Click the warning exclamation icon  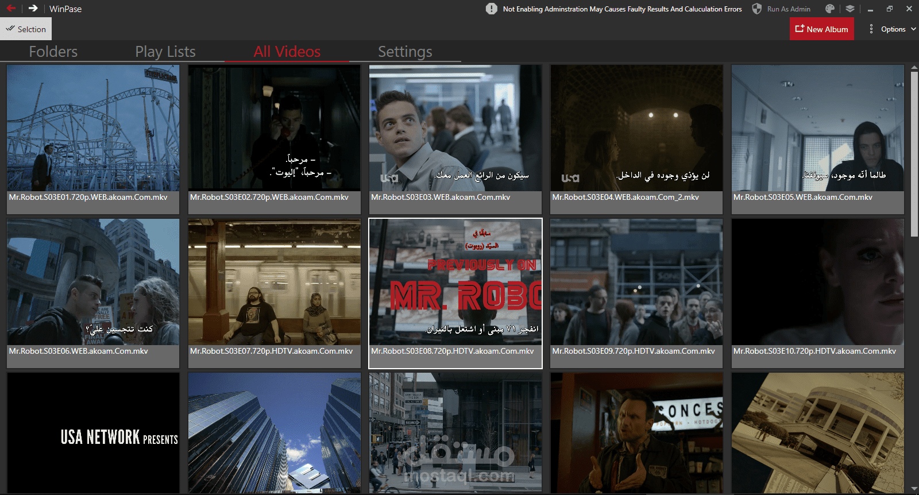(492, 9)
